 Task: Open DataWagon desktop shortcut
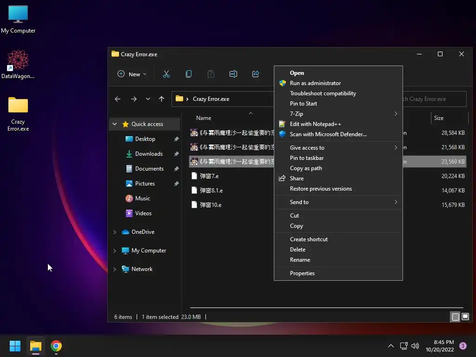(18, 64)
